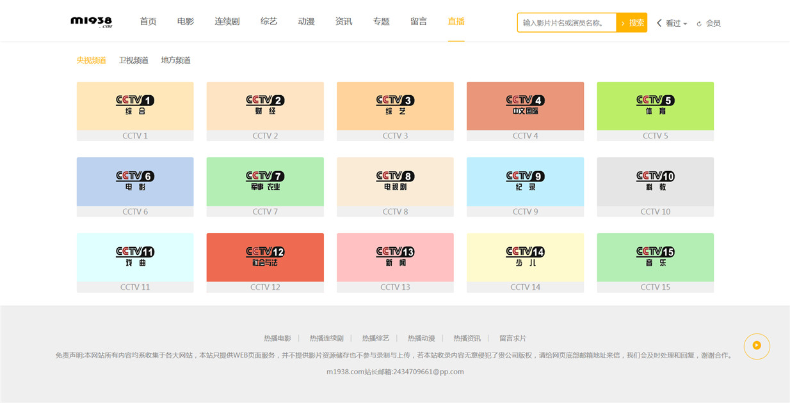Click the orange 搜索 search button
This screenshot has height=403, width=790.
click(632, 22)
